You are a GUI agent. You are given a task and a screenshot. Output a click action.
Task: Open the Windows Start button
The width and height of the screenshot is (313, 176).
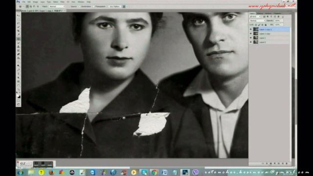(x=21, y=172)
